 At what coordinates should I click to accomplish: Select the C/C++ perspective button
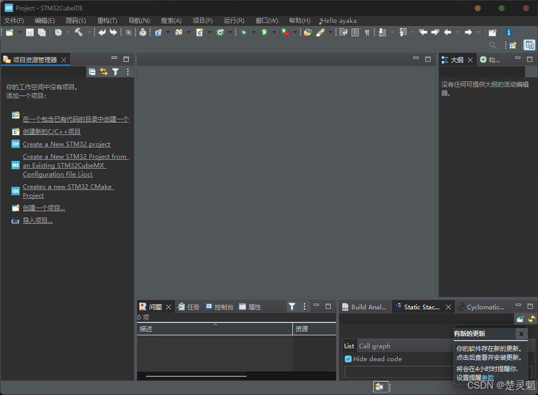529,45
